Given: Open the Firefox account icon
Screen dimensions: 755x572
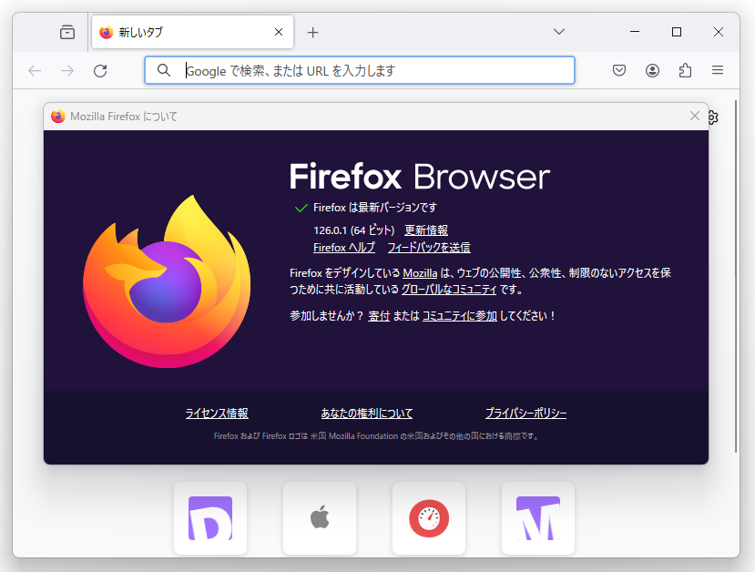Looking at the screenshot, I should point(652,70).
